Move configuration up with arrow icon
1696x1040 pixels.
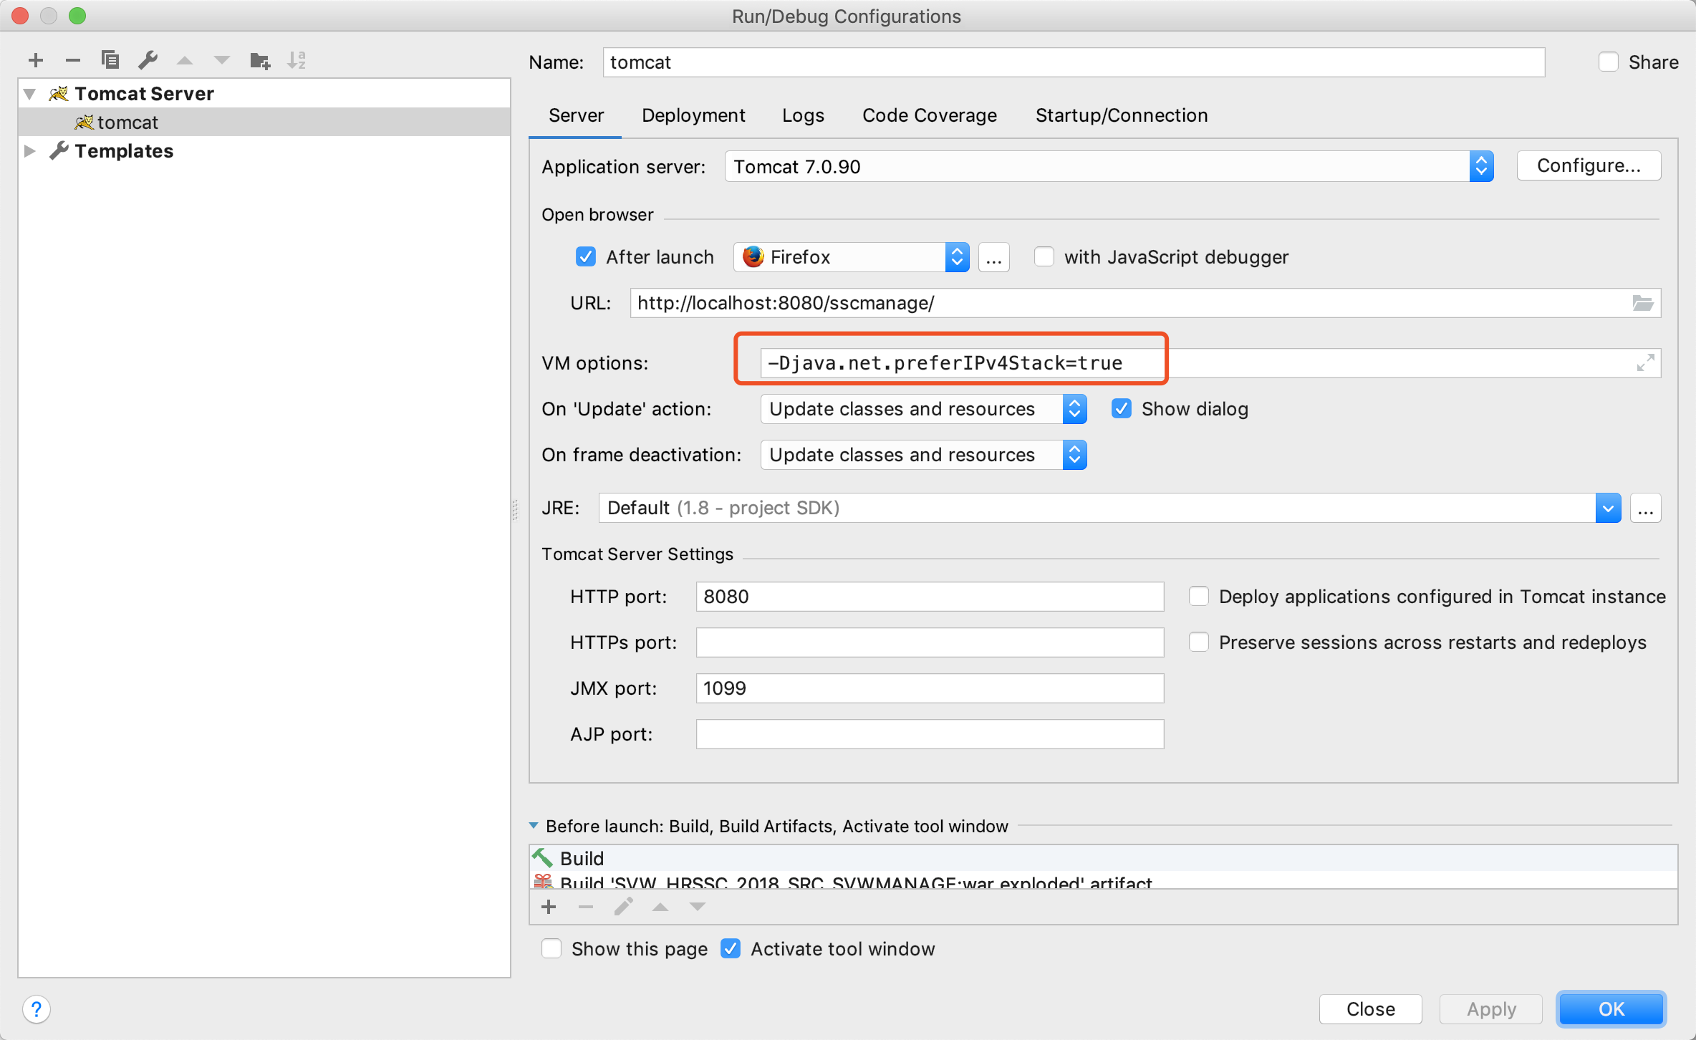[x=185, y=60]
